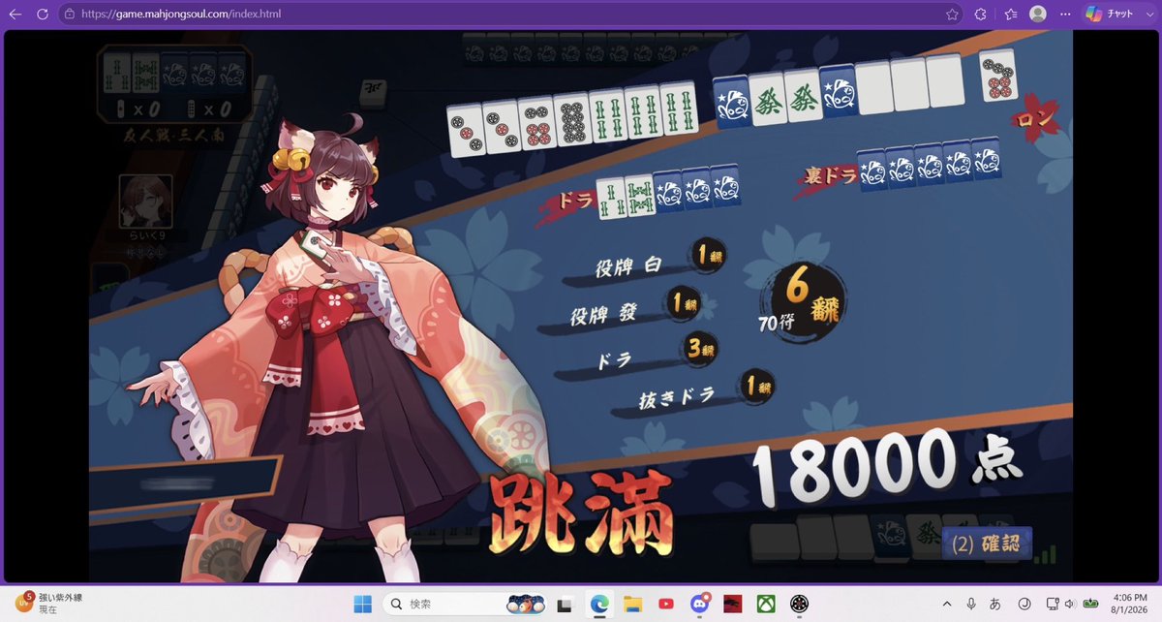Open the Xbox app from the taskbar

pos(767,604)
